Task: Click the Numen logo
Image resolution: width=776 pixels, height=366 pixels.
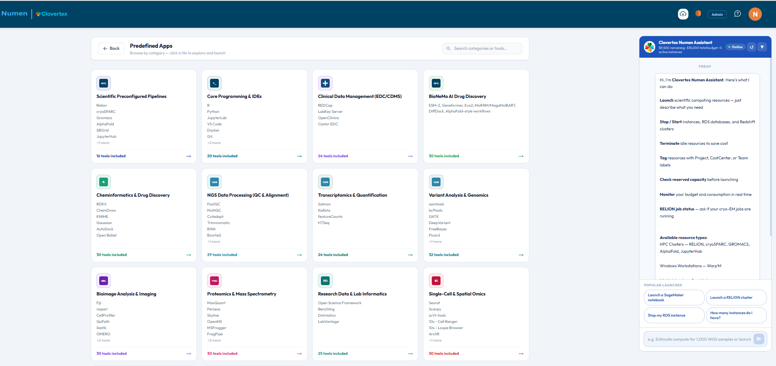Action: [x=15, y=14]
